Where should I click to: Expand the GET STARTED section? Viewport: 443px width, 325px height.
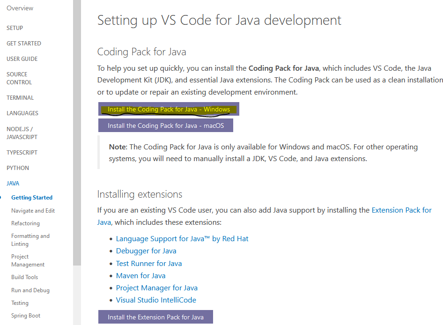[24, 43]
